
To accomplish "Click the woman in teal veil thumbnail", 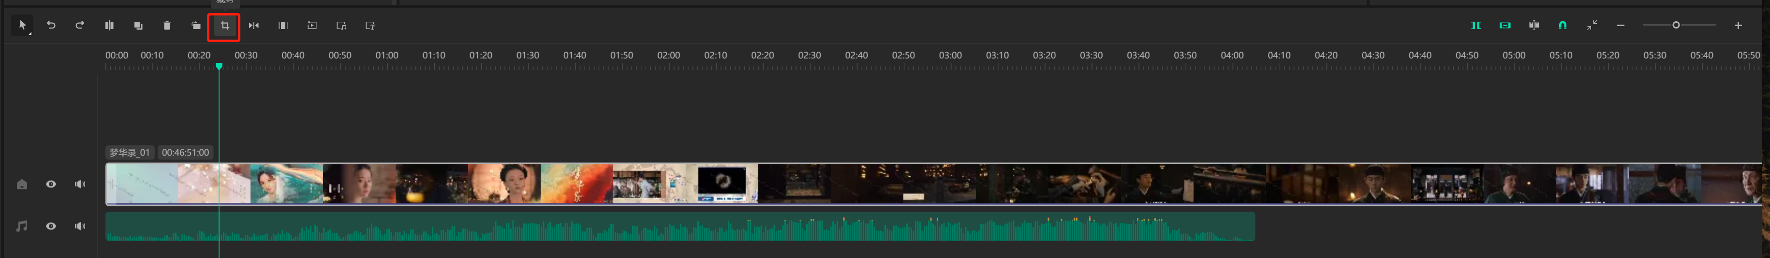I will click(286, 183).
